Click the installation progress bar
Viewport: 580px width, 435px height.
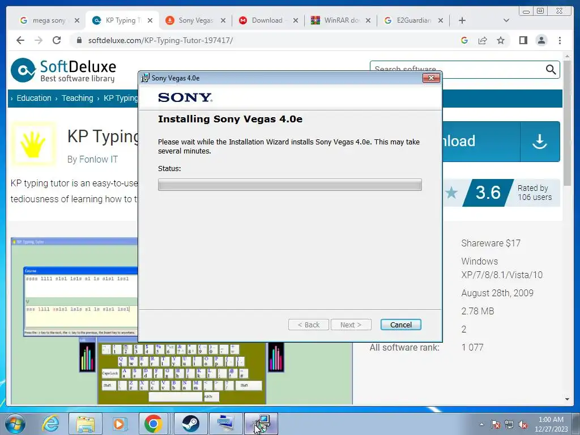tap(289, 185)
